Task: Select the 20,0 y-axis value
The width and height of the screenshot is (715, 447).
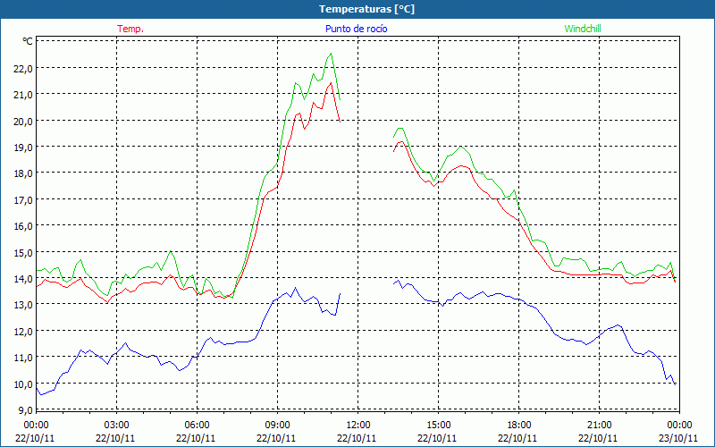Action: tap(25, 122)
